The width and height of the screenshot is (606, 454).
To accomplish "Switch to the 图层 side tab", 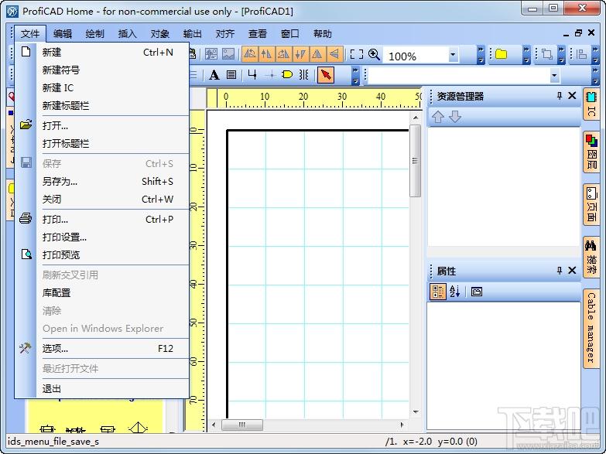I will click(591, 152).
